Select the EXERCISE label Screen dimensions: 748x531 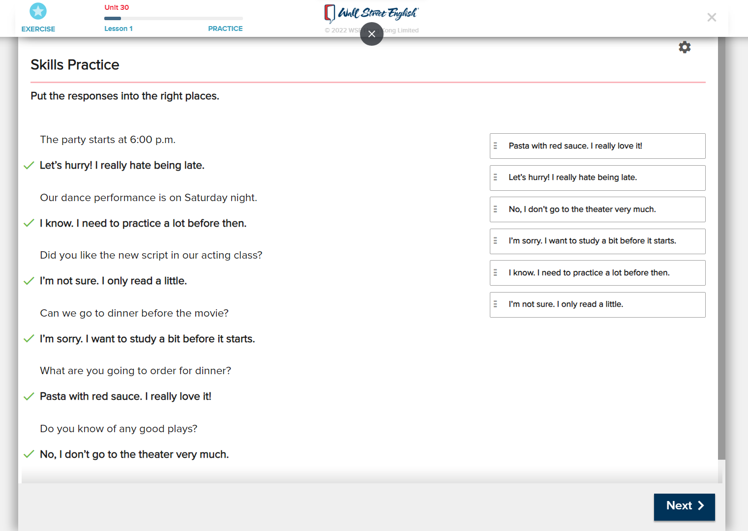(38, 29)
